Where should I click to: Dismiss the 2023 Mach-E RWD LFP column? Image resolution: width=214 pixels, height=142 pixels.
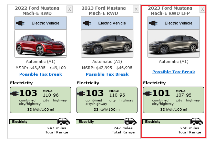click(203, 9)
